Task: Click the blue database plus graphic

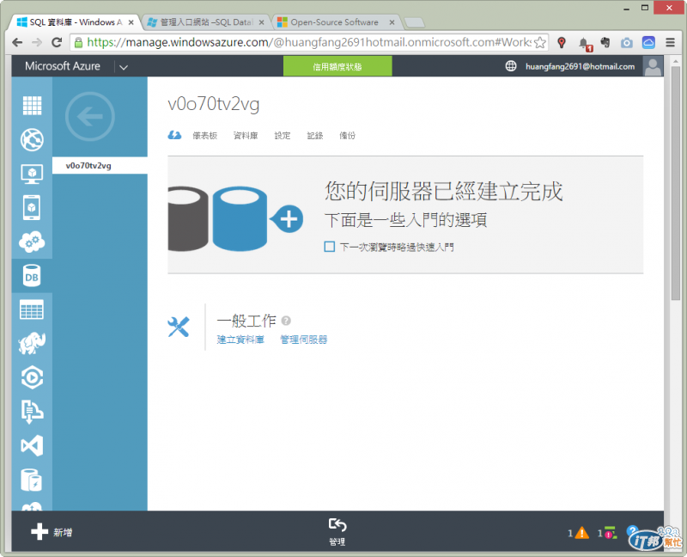Action: tap(258, 219)
